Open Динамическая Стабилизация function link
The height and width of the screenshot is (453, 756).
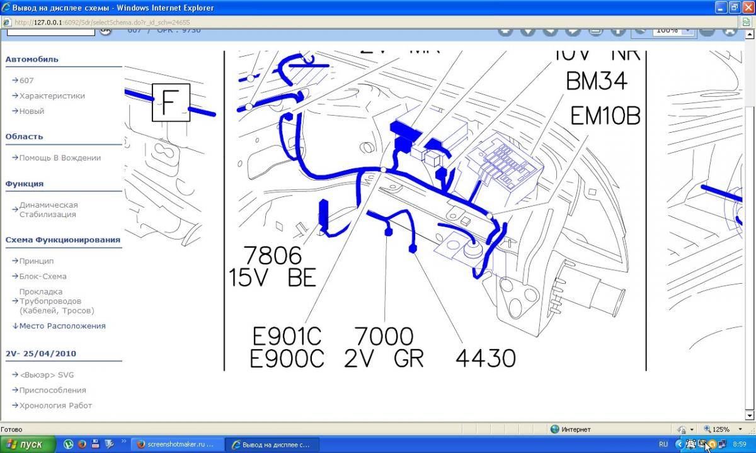point(48,210)
